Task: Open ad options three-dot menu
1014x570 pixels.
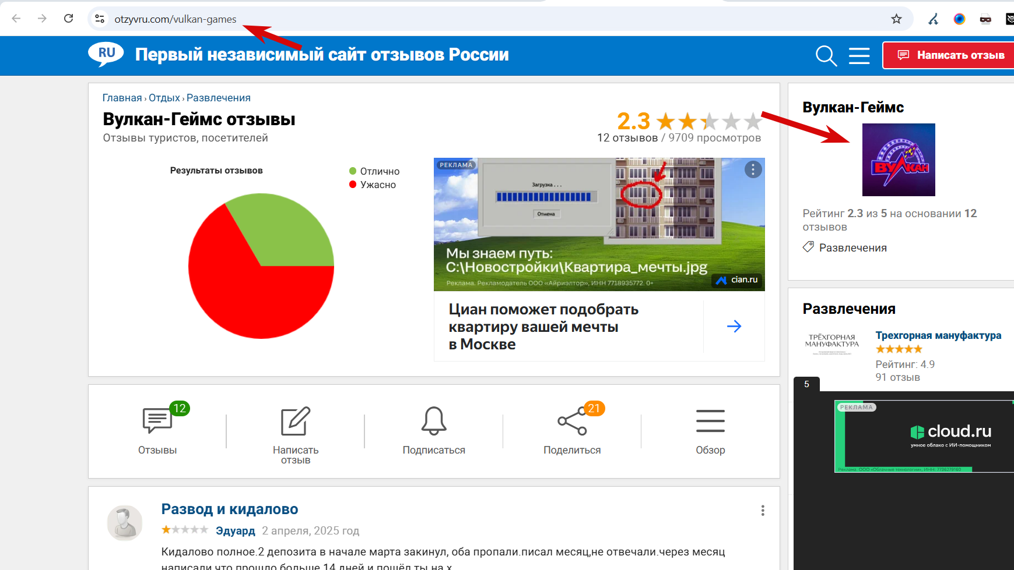Action: click(x=753, y=169)
